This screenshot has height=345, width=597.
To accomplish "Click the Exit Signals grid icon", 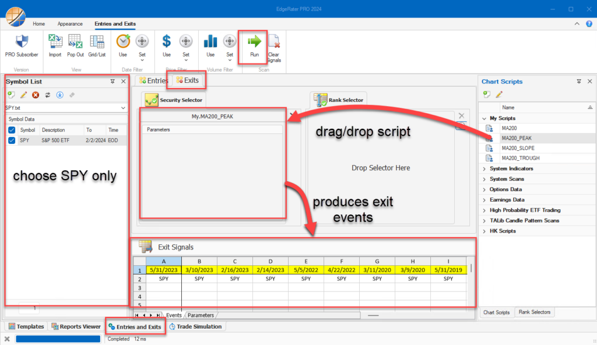I will coord(145,247).
